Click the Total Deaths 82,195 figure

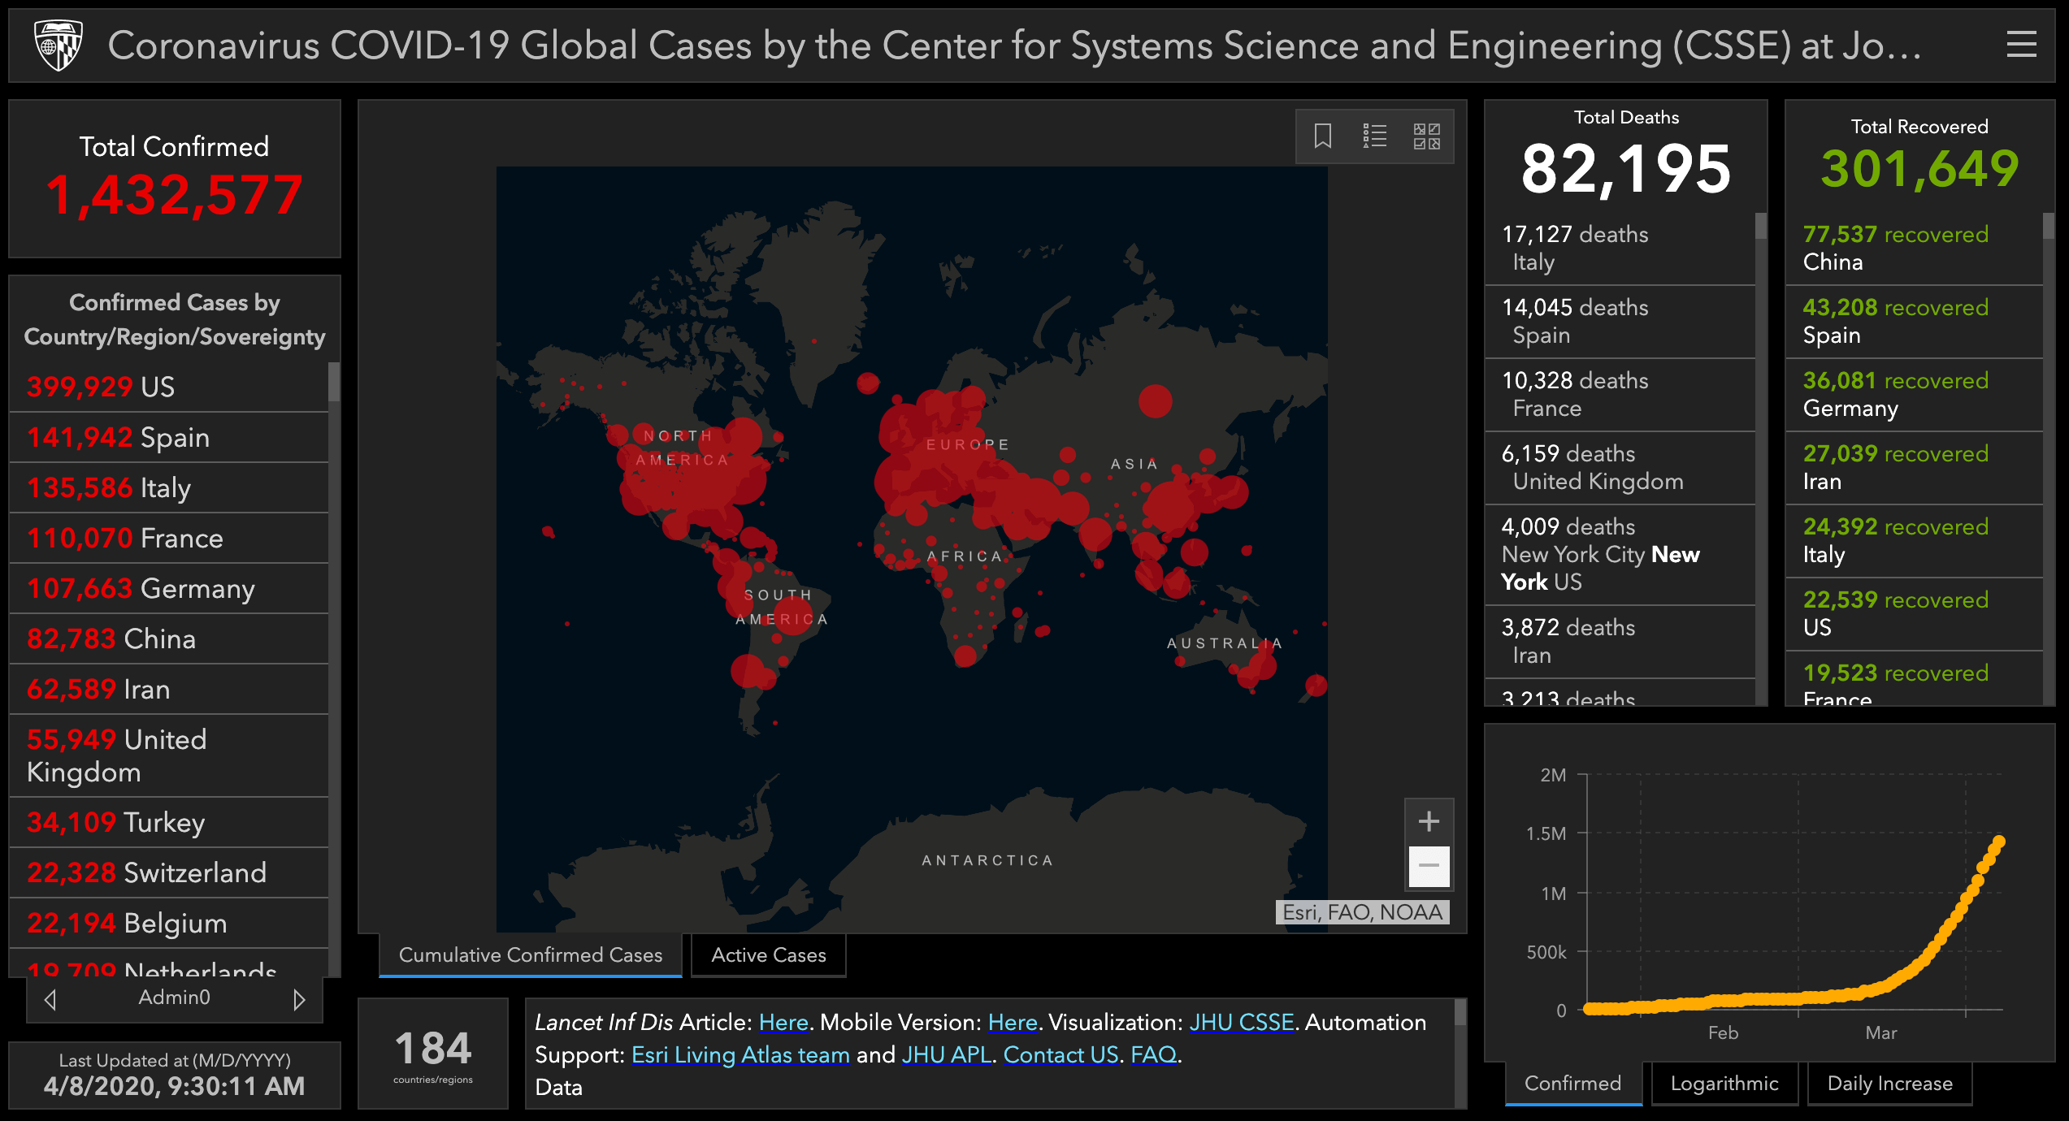pyautogui.click(x=1626, y=170)
